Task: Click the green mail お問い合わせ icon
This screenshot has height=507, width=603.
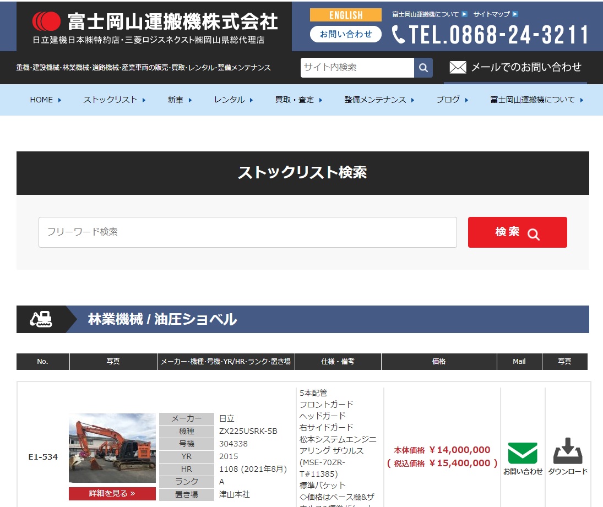Action: coord(523,453)
